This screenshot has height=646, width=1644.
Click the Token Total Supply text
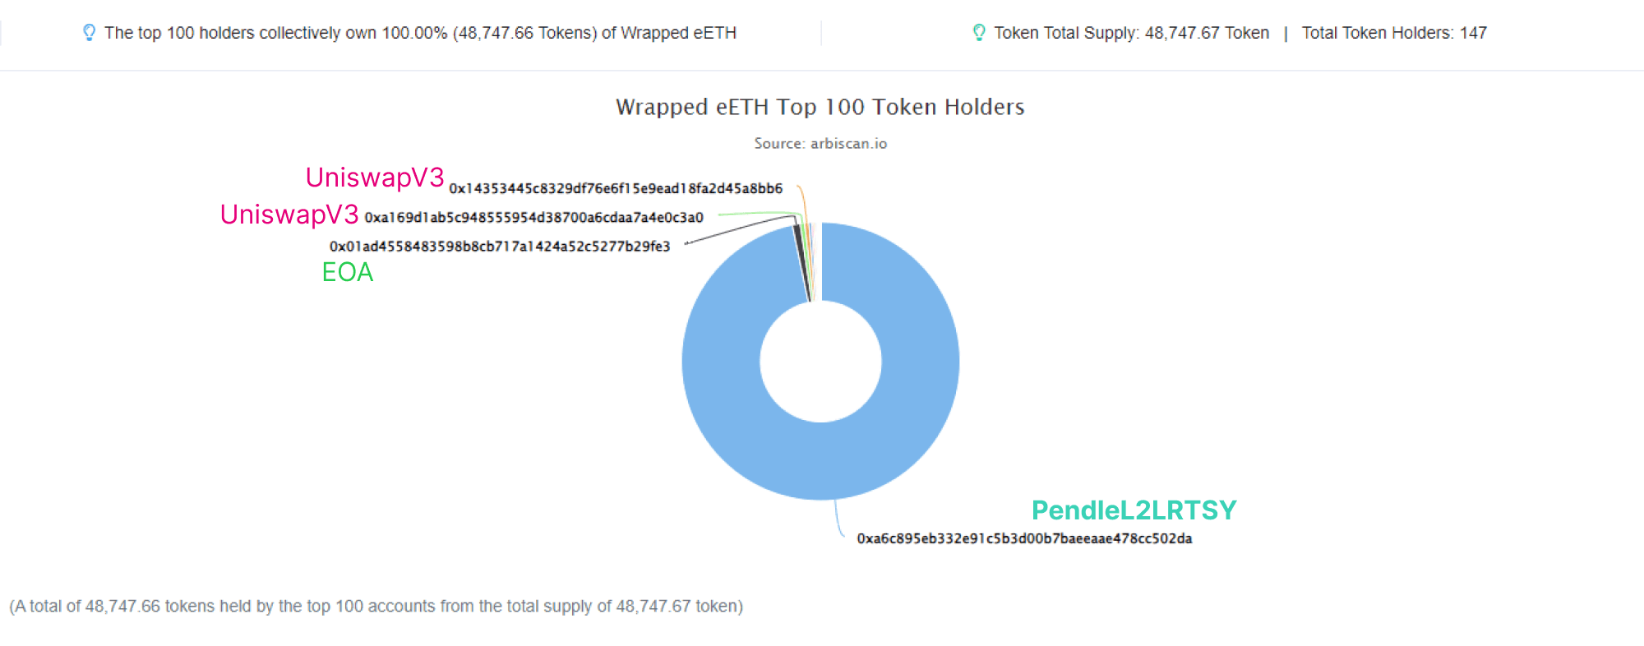coord(1131,33)
